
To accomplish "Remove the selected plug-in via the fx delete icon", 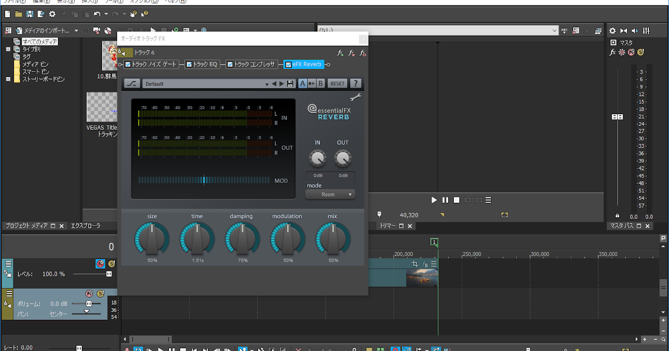I will click(351, 52).
